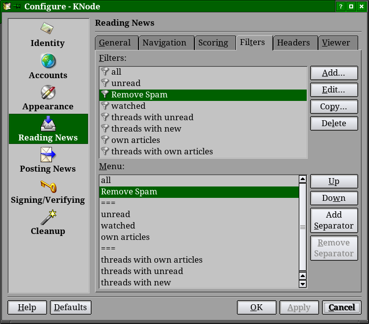The height and width of the screenshot is (324, 369).
Task: Select 'threads with new' in Menu list
Action: tap(199, 282)
